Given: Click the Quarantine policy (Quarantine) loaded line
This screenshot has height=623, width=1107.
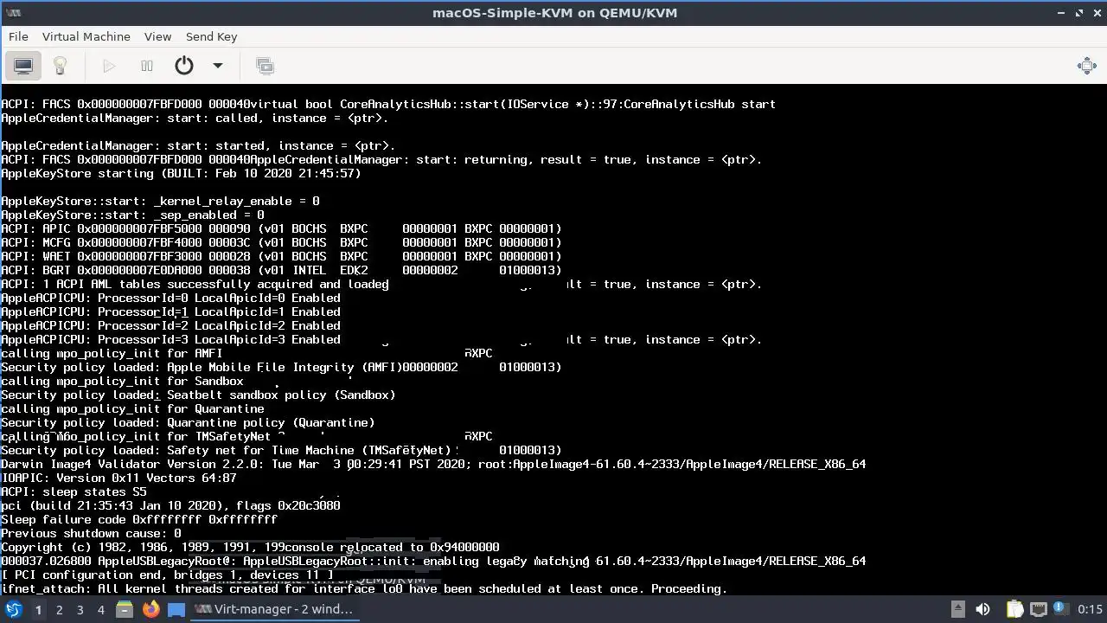Looking at the screenshot, I should tap(188, 422).
